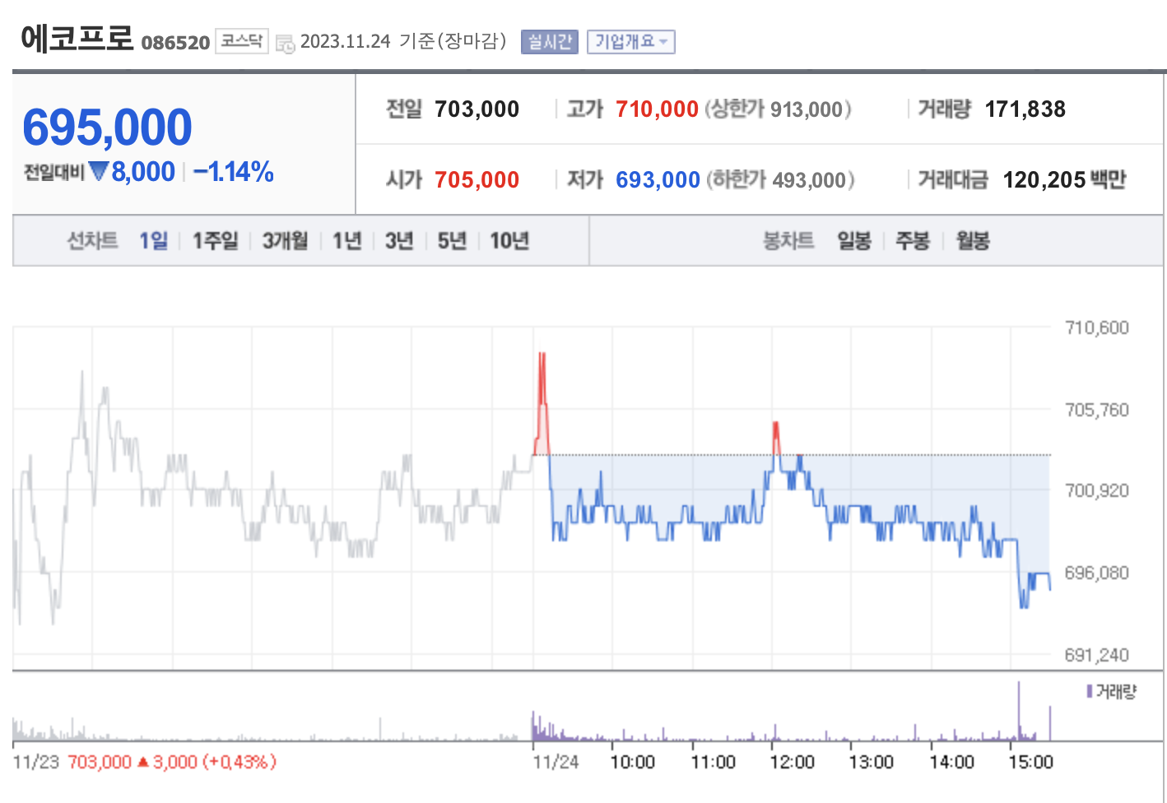
Task: Click the upper limit price 913,000
Action: pos(807,109)
